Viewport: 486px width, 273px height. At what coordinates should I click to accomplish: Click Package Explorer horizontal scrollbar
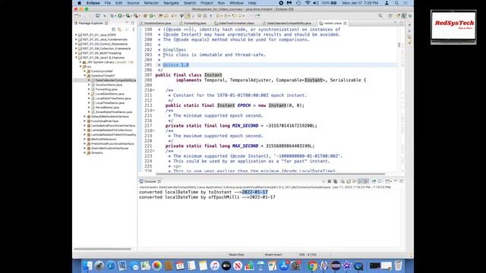(x=103, y=249)
